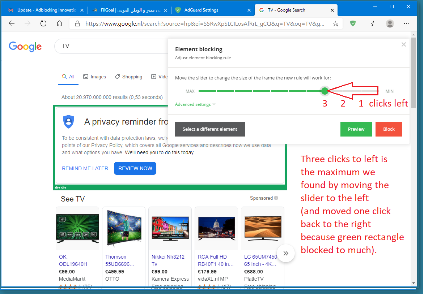Click REVIEW NOW button
Screen dimensions: 424x294
[135, 168]
